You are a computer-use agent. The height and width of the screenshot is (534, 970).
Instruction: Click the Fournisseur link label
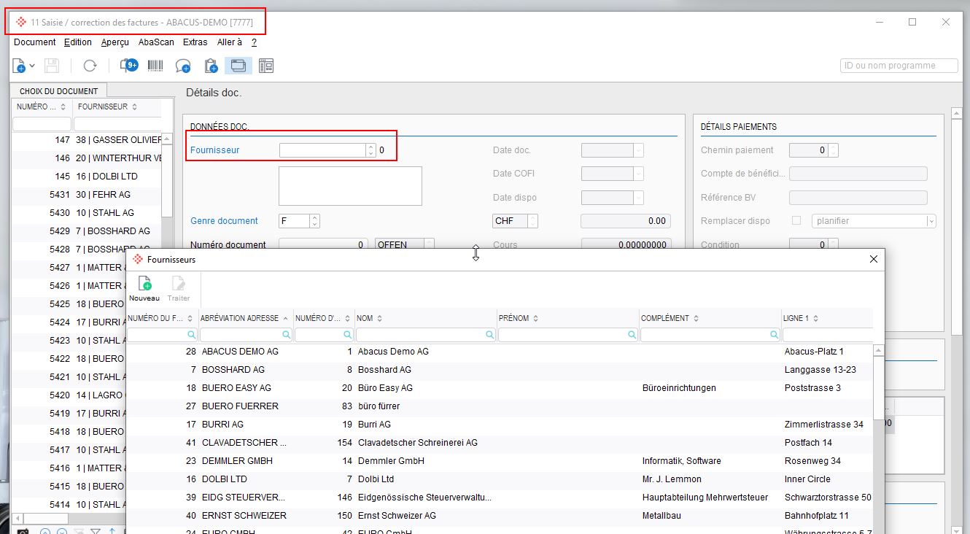click(214, 150)
